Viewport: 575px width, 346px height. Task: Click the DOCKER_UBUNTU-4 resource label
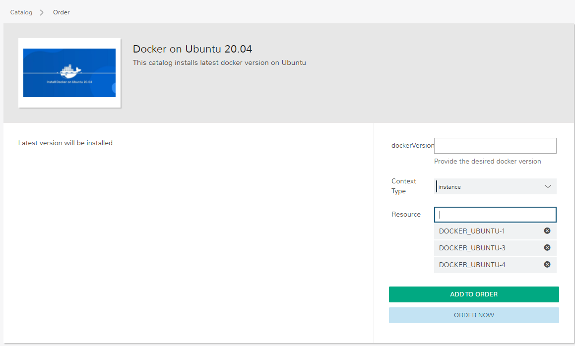pos(472,265)
